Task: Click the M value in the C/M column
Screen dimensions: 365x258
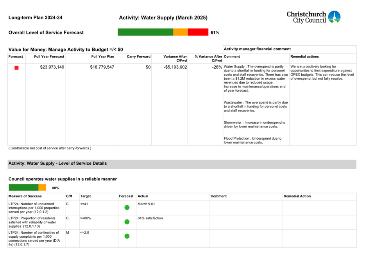Action: [x=68, y=233]
